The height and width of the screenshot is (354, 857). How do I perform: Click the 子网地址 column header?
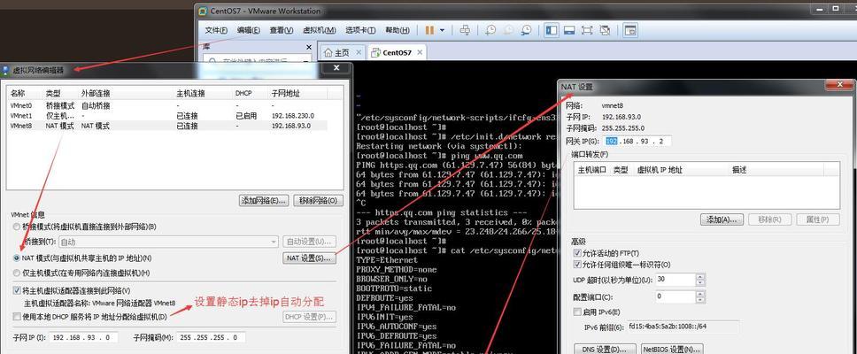(286, 94)
